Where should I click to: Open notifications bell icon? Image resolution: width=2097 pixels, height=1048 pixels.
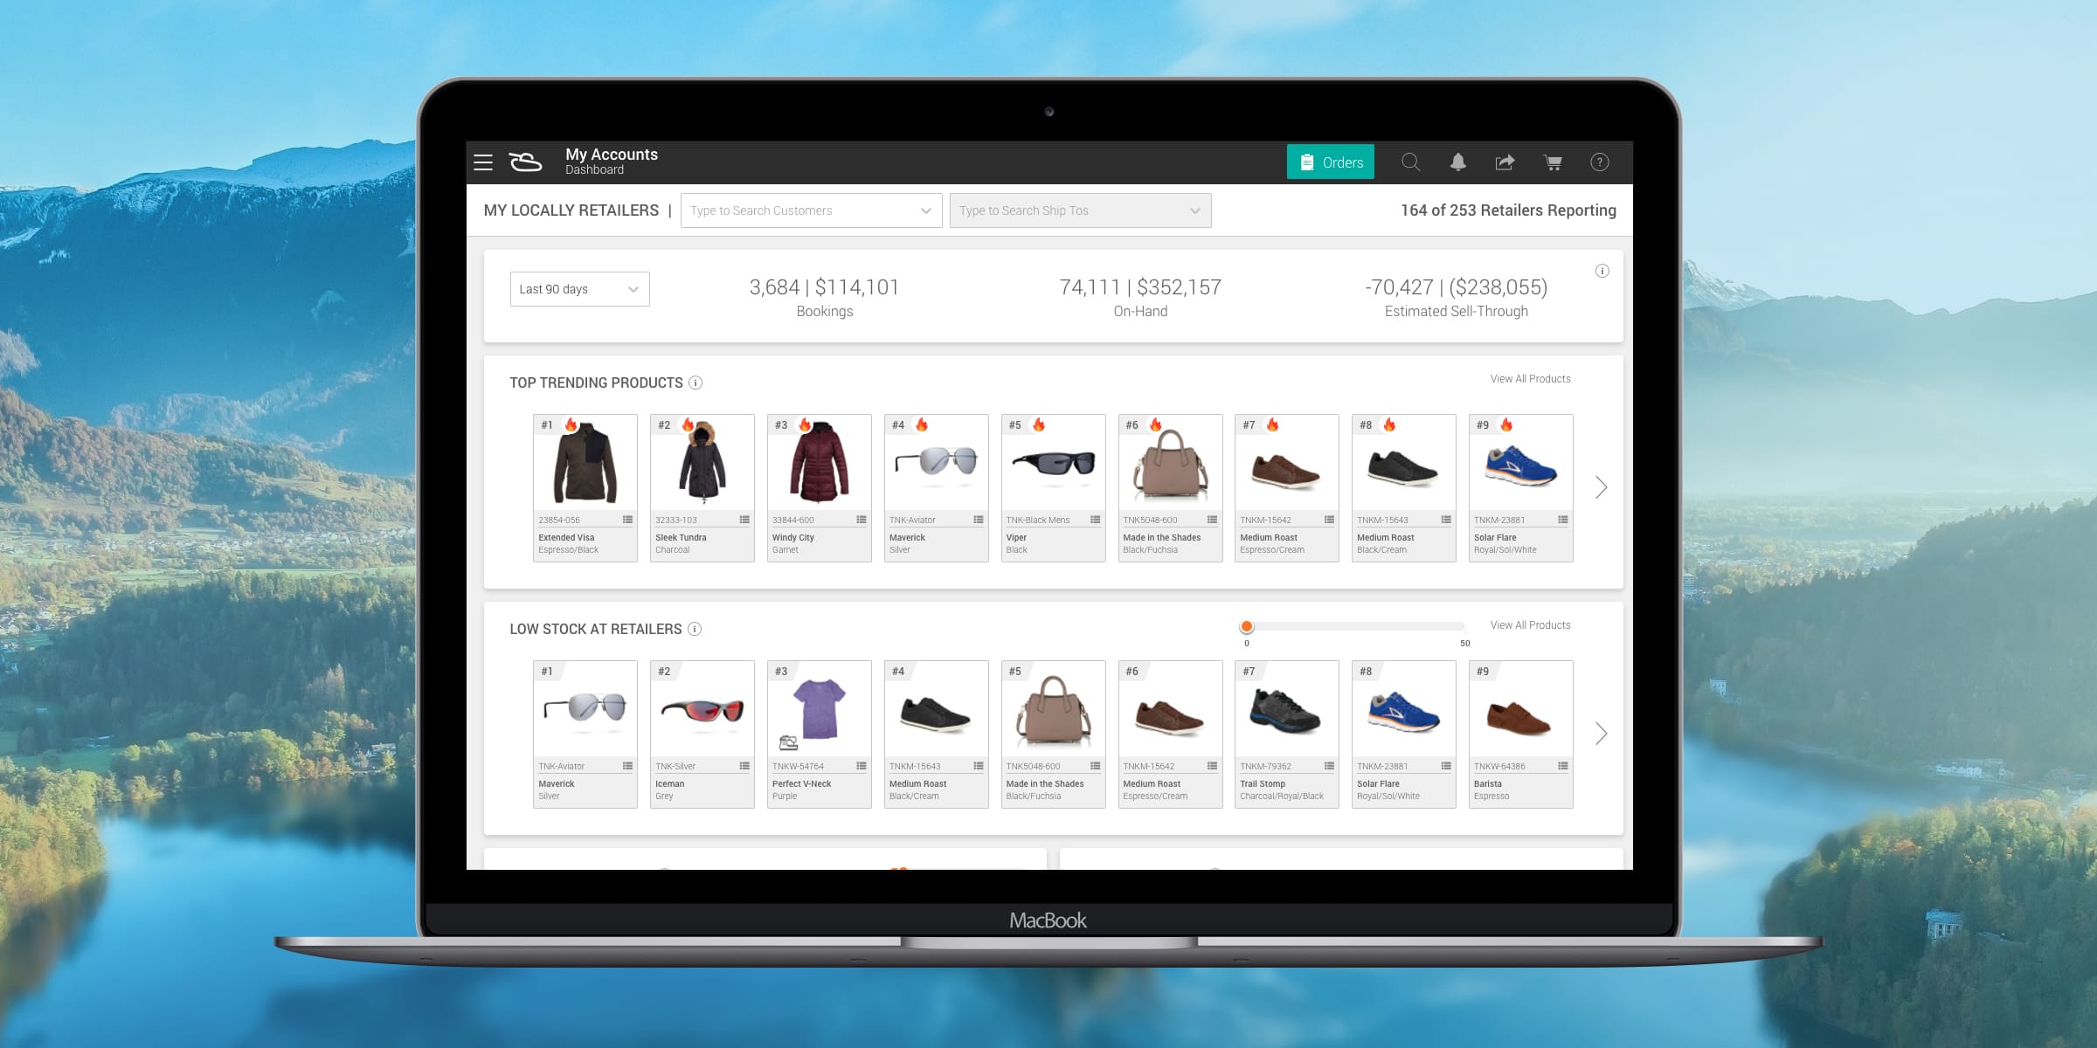coord(1457,162)
